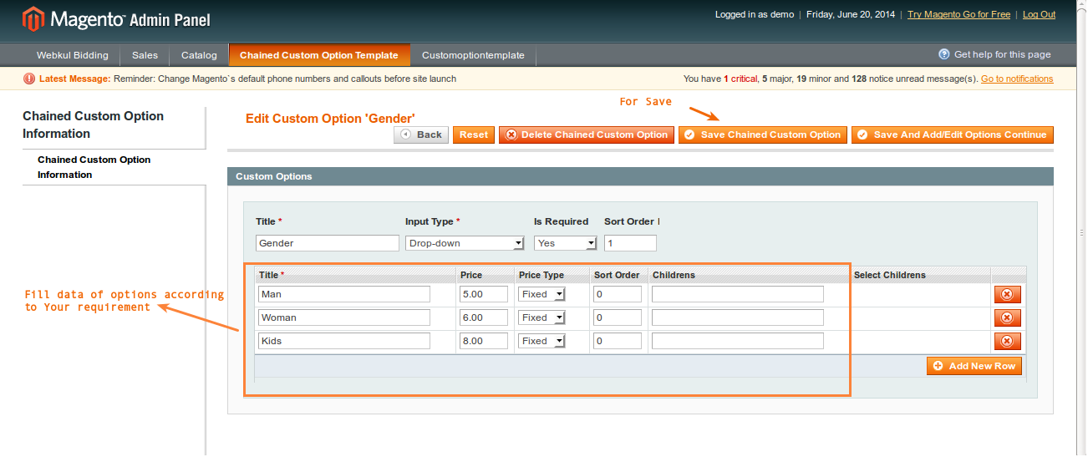
Task: Click the Back button
Action: [421, 135]
